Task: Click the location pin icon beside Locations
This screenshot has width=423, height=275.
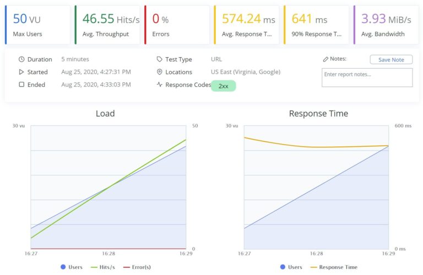Action: (160, 72)
